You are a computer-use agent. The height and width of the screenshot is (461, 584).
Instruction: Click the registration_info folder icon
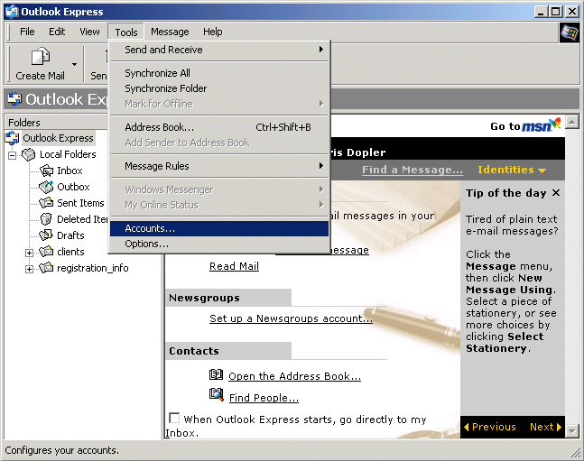click(x=46, y=268)
